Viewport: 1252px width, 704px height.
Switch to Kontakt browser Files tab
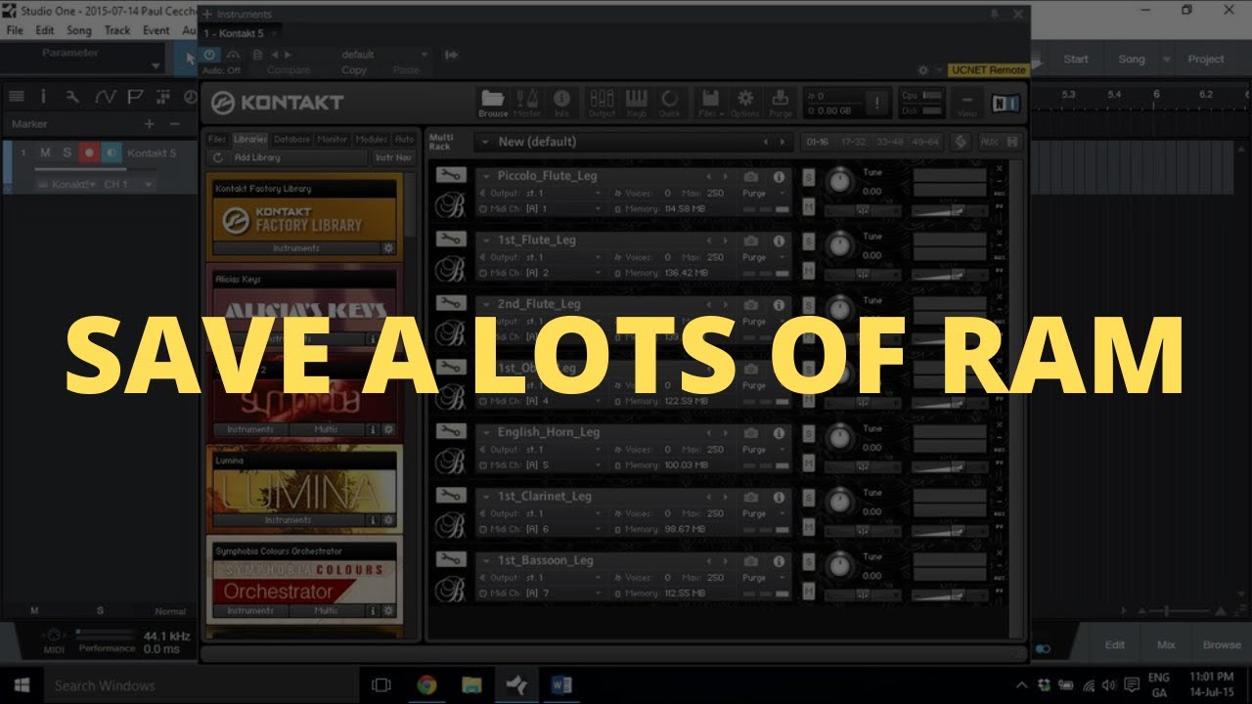coord(217,139)
